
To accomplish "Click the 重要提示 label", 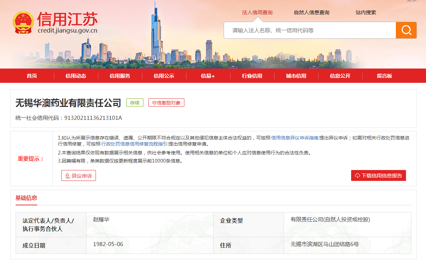I will click(x=31, y=158).
